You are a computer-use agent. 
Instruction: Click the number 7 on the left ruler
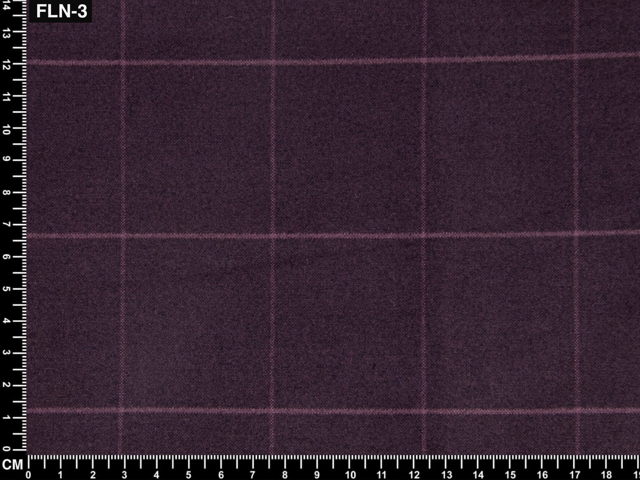click(x=7, y=225)
